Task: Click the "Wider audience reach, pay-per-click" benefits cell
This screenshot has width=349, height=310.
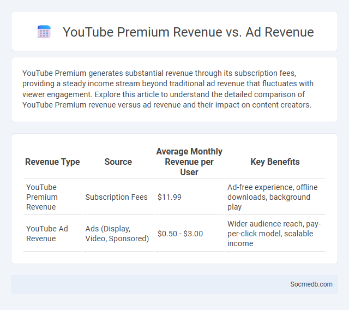Action: [275, 234]
